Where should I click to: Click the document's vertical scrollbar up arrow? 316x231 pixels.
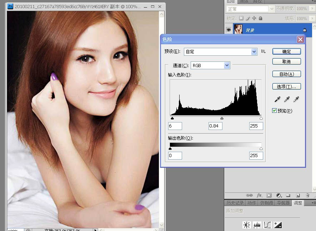161,14
